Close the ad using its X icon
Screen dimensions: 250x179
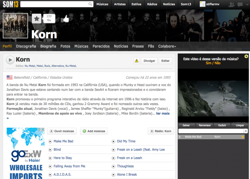click(x=43, y=129)
